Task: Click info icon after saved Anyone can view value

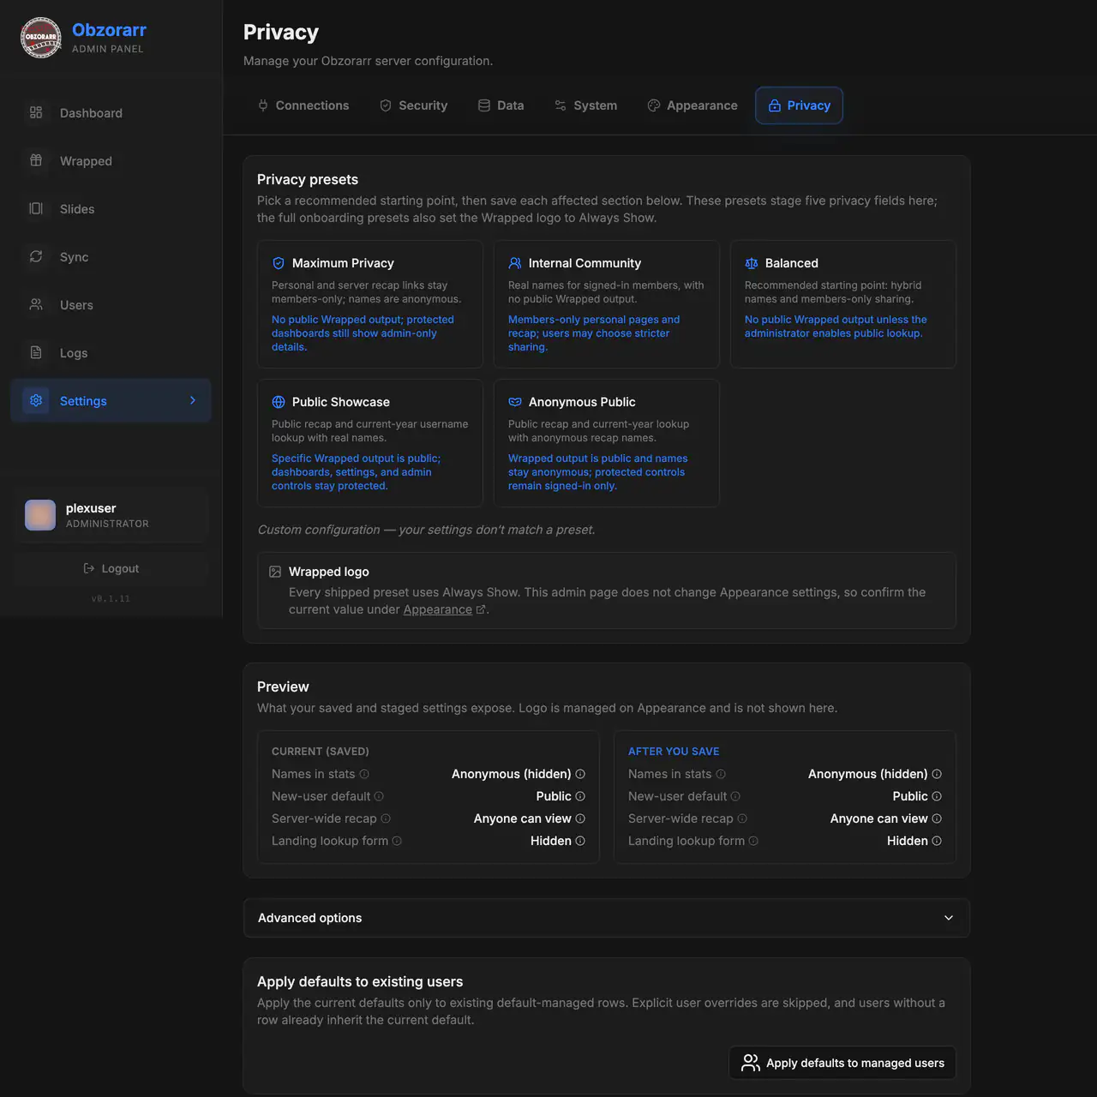Action: (x=580, y=818)
